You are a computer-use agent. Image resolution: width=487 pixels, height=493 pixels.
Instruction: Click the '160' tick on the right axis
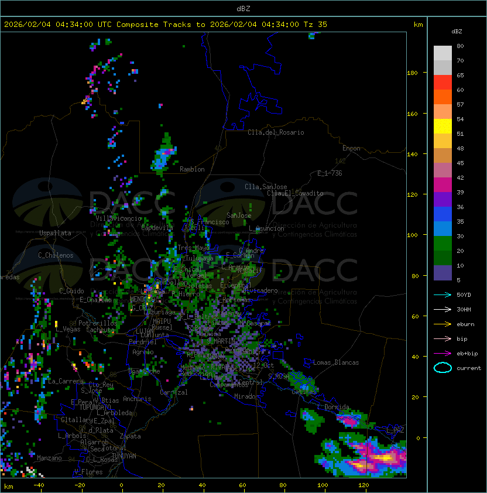[x=412, y=114]
